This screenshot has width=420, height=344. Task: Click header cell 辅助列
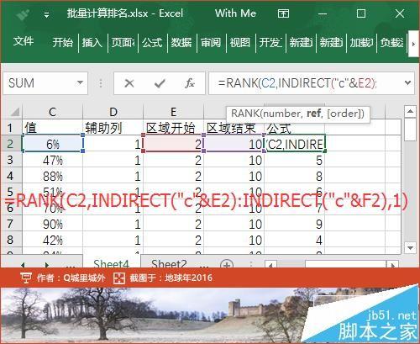tap(113, 128)
